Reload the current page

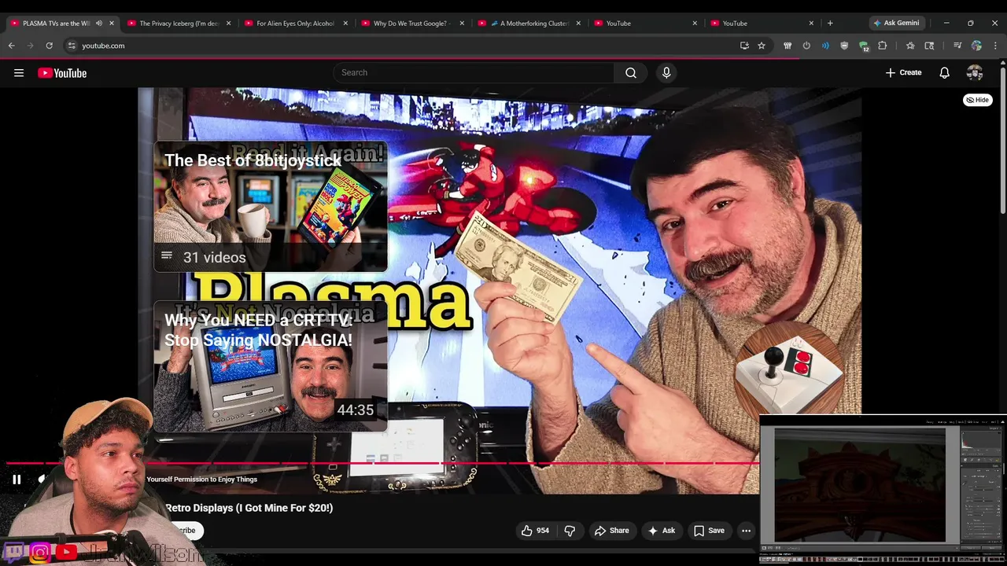point(49,46)
